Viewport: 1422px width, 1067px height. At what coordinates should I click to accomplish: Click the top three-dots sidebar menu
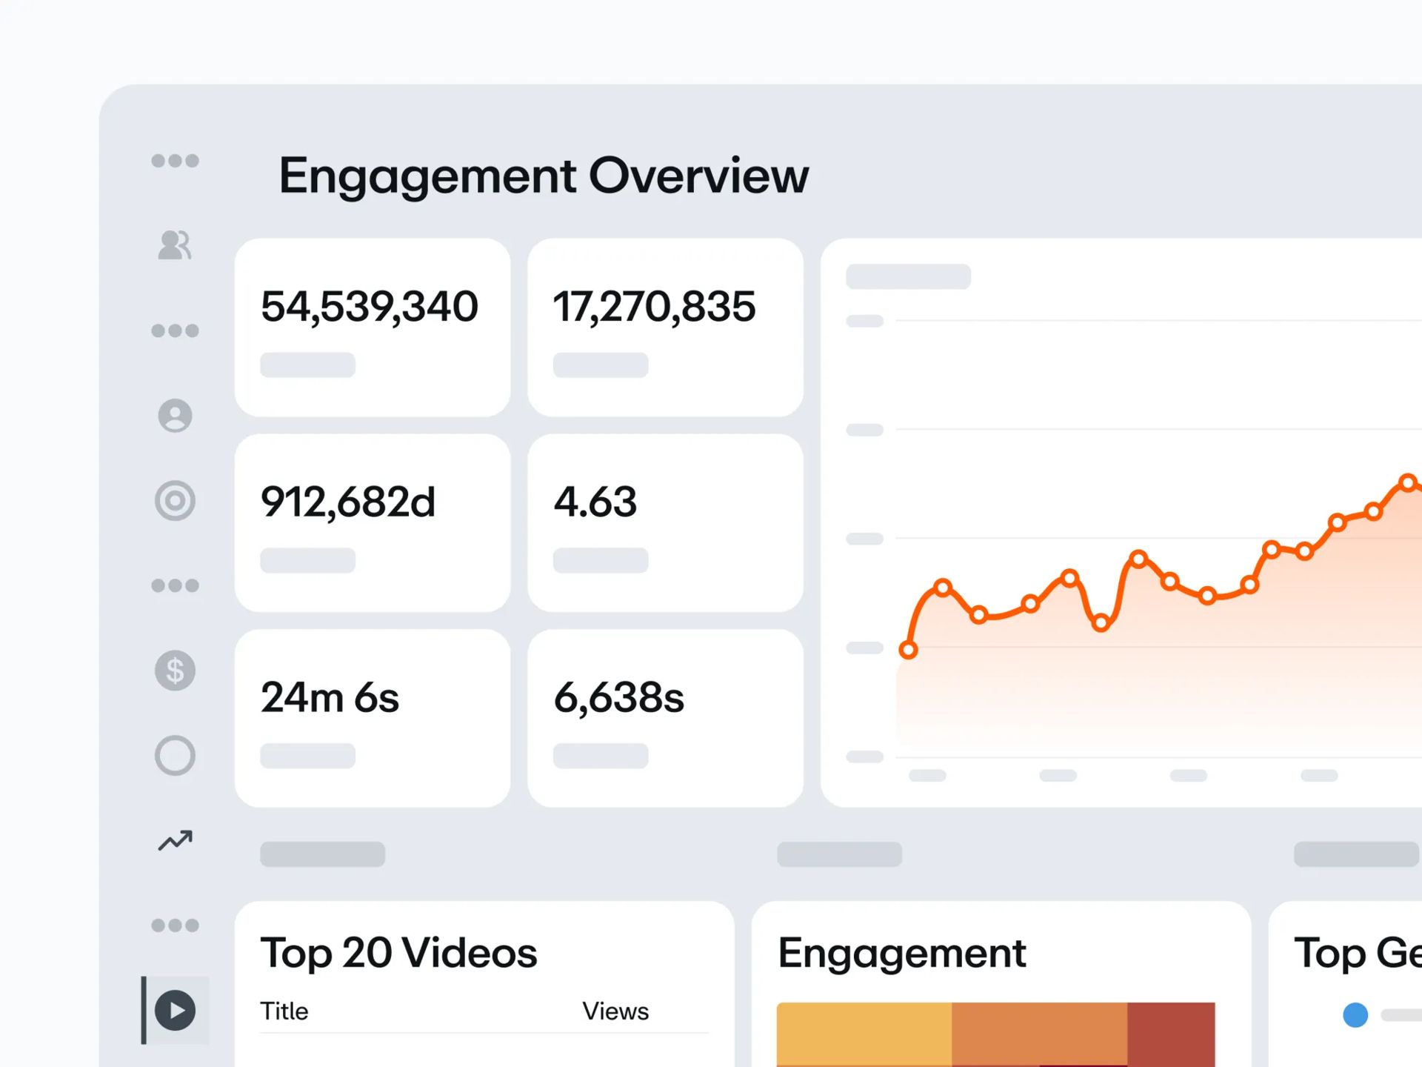tap(175, 161)
